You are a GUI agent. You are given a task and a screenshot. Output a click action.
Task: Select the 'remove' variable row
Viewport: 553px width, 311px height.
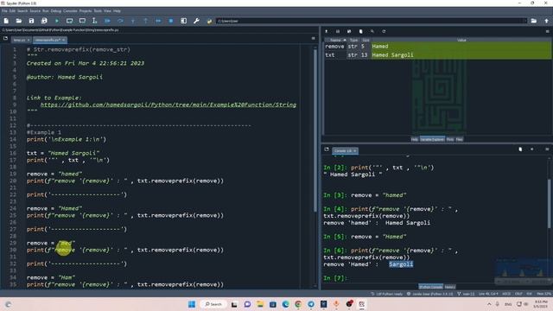coord(437,47)
